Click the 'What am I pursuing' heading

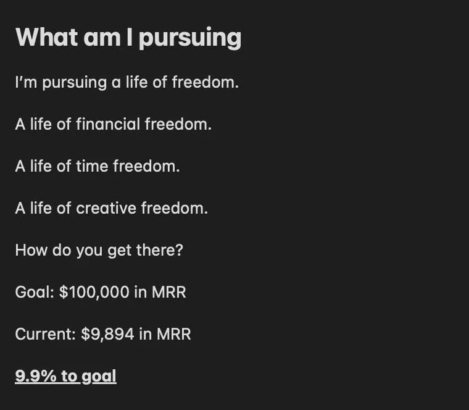128,38
